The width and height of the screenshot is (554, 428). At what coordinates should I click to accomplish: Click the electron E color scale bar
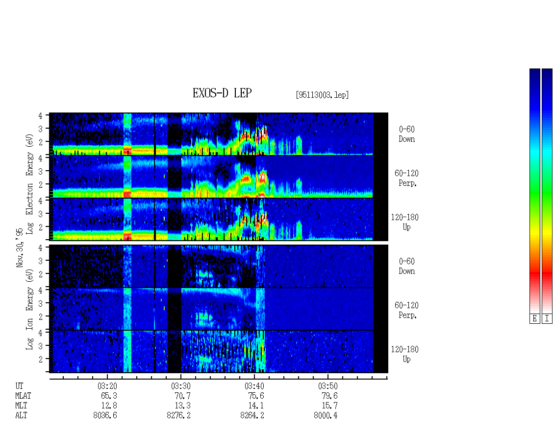(x=534, y=191)
